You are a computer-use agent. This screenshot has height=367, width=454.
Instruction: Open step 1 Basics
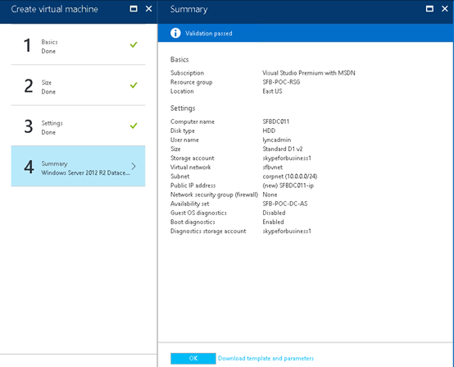(x=78, y=45)
